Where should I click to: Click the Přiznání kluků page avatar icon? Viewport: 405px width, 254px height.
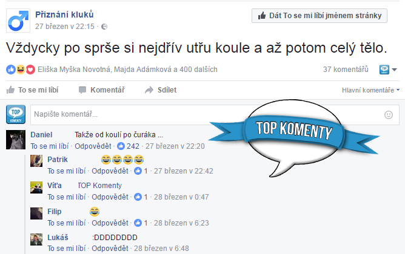(x=18, y=21)
